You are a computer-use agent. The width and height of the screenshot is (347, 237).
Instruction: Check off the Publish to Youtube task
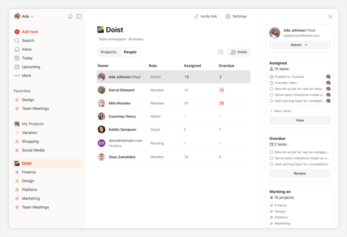271,77
